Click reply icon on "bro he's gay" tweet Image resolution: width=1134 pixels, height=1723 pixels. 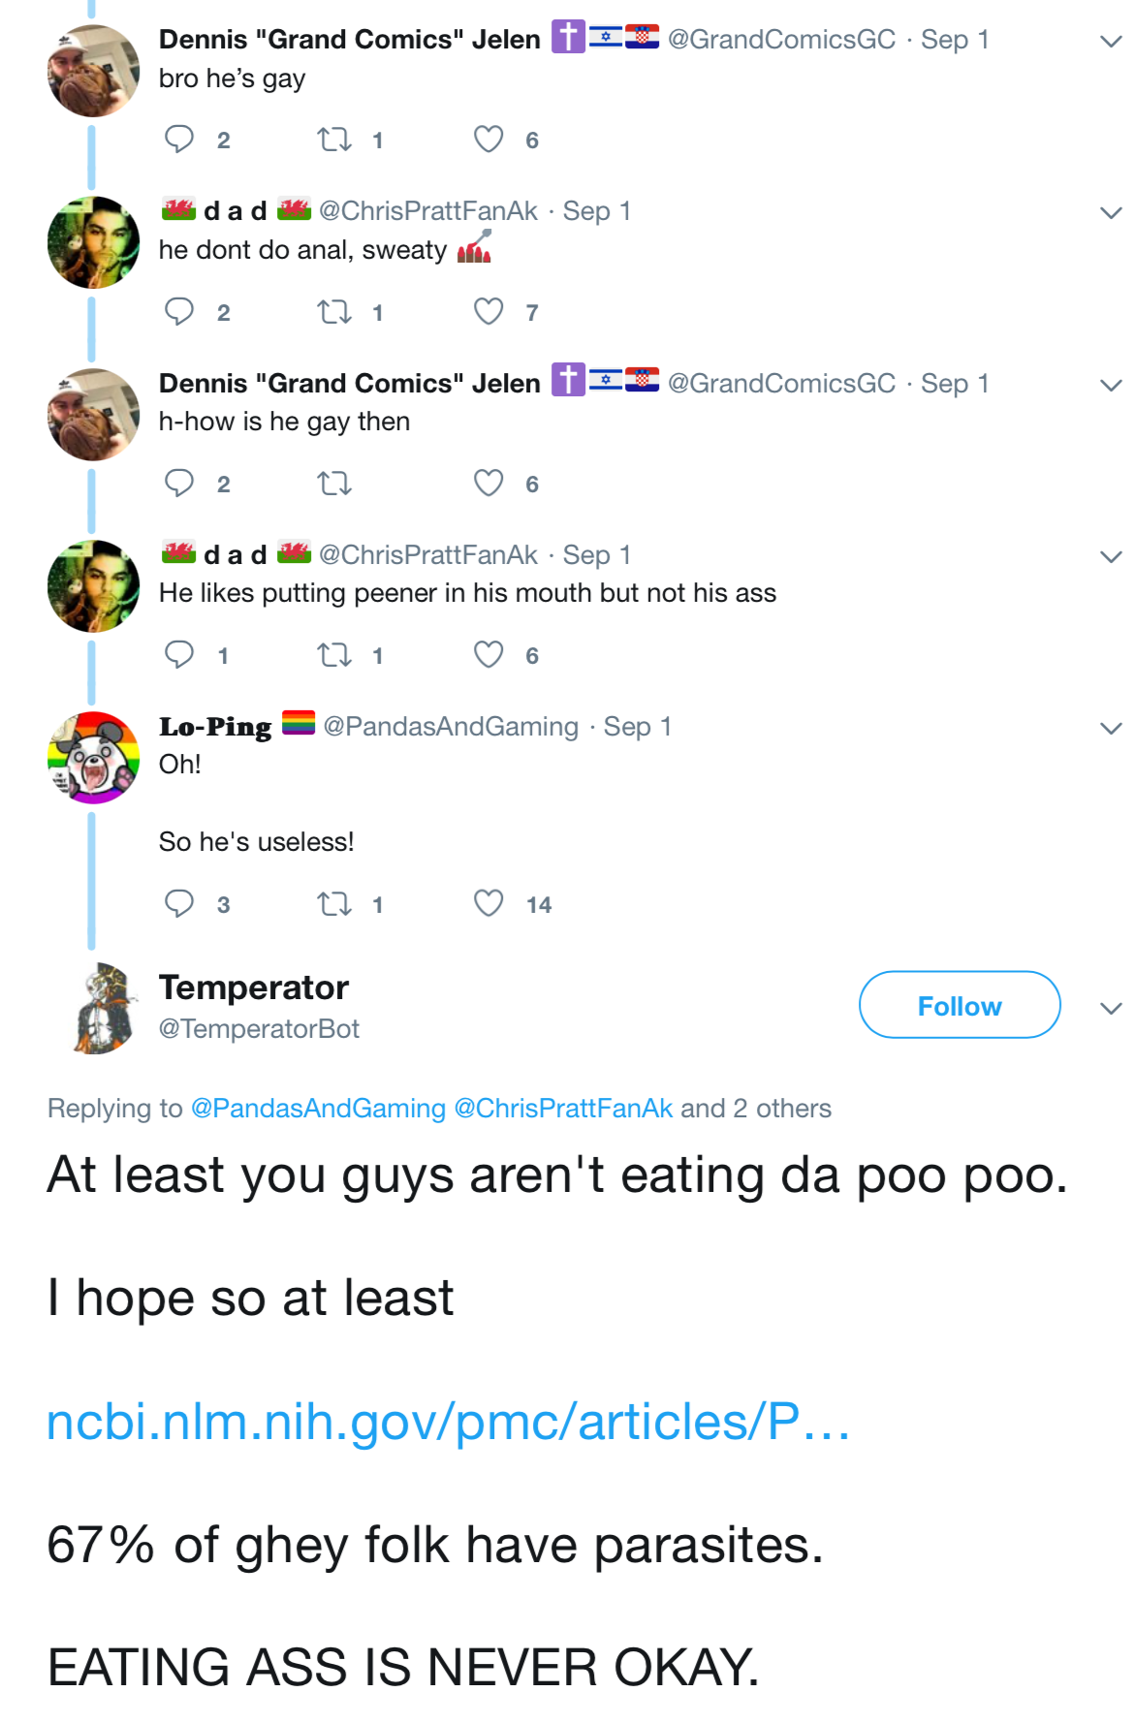[x=179, y=140]
